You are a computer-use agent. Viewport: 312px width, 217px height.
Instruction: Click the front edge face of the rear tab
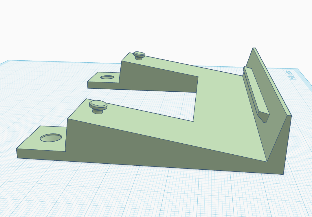tap(104, 86)
